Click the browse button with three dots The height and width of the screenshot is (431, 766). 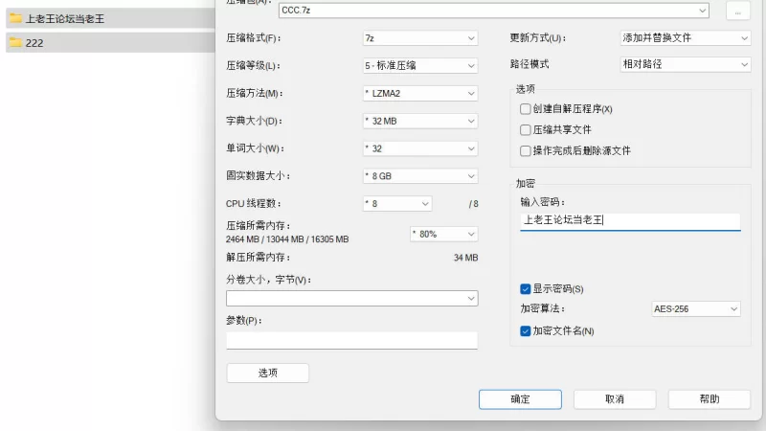736,11
